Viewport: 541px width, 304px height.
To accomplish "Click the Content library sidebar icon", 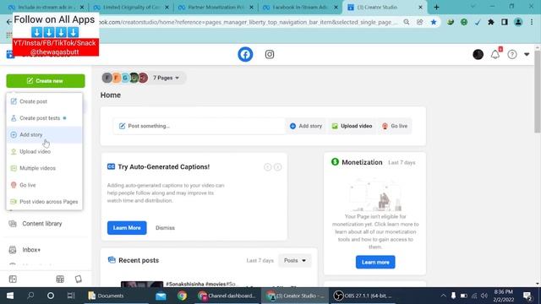I will (x=13, y=224).
